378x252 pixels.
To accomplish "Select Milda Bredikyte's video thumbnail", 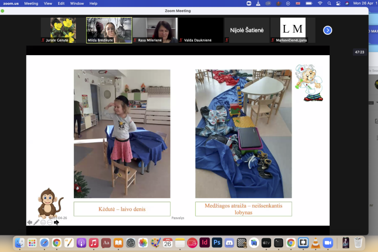I will pyautogui.click(x=109, y=30).
